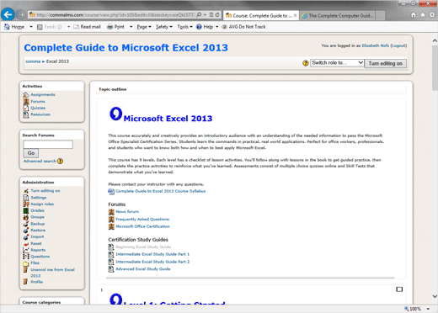Open the Switch role to dropdown

coord(337,63)
